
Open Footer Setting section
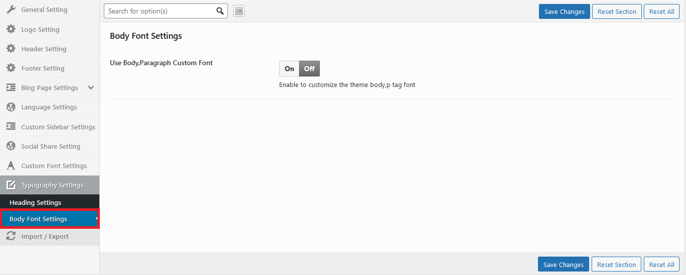tap(43, 68)
